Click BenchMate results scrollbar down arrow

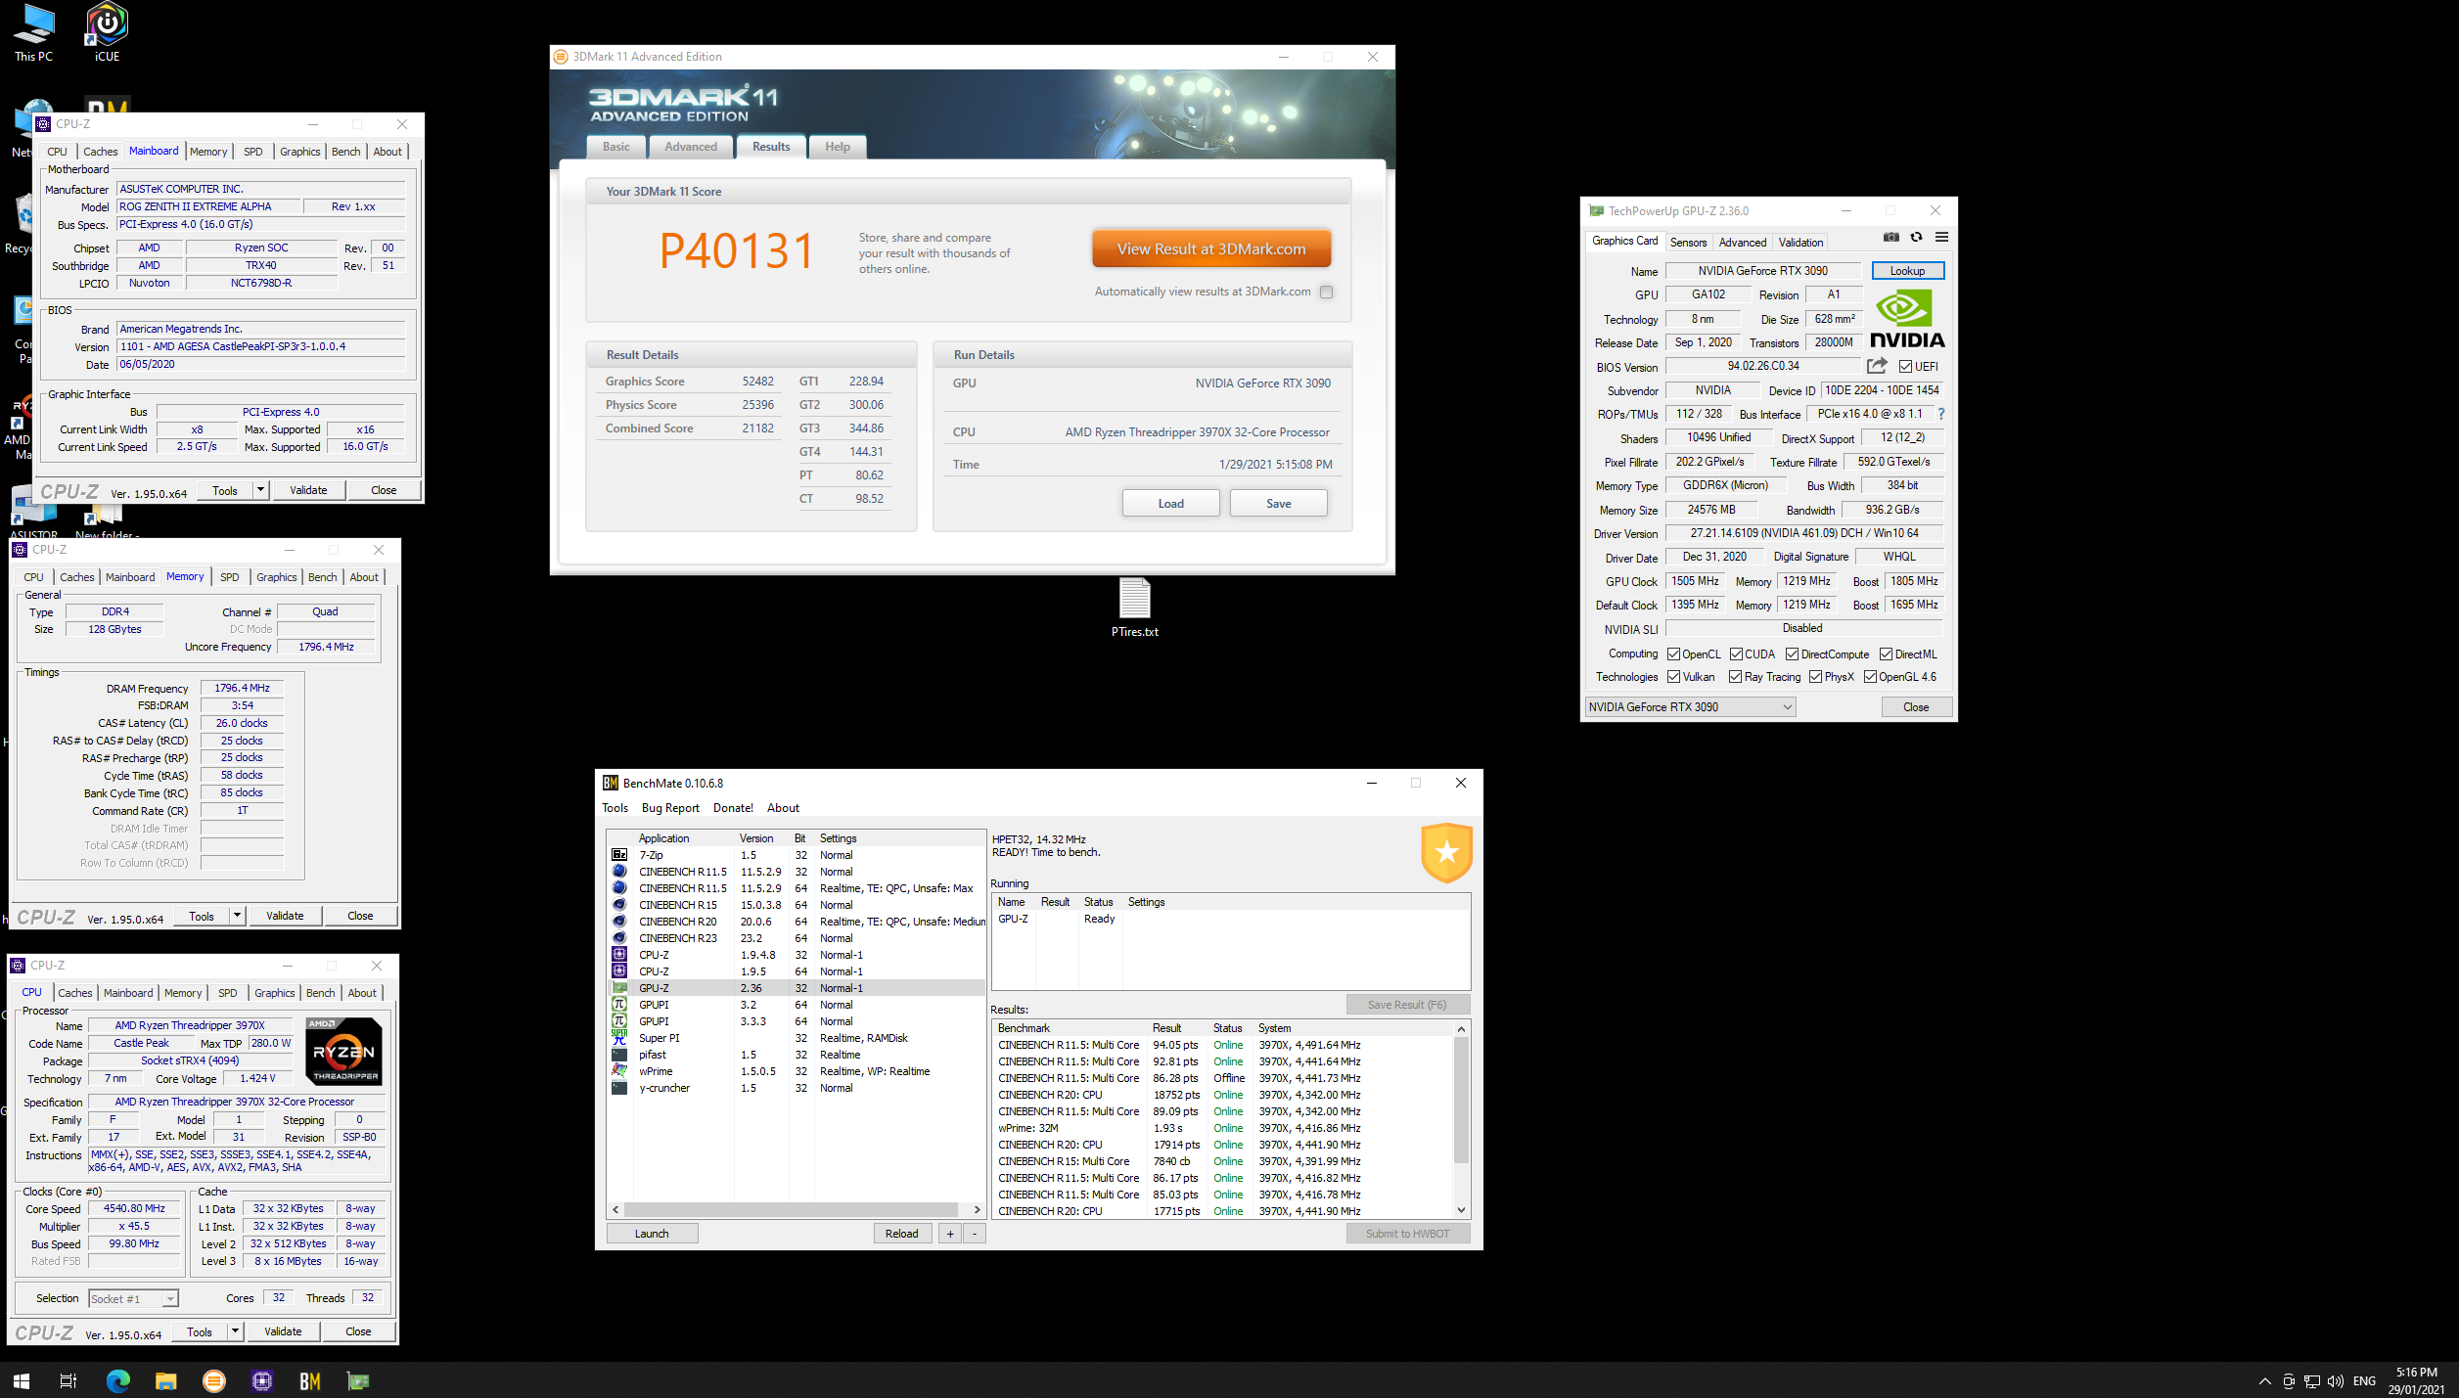tap(1461, 1210)
